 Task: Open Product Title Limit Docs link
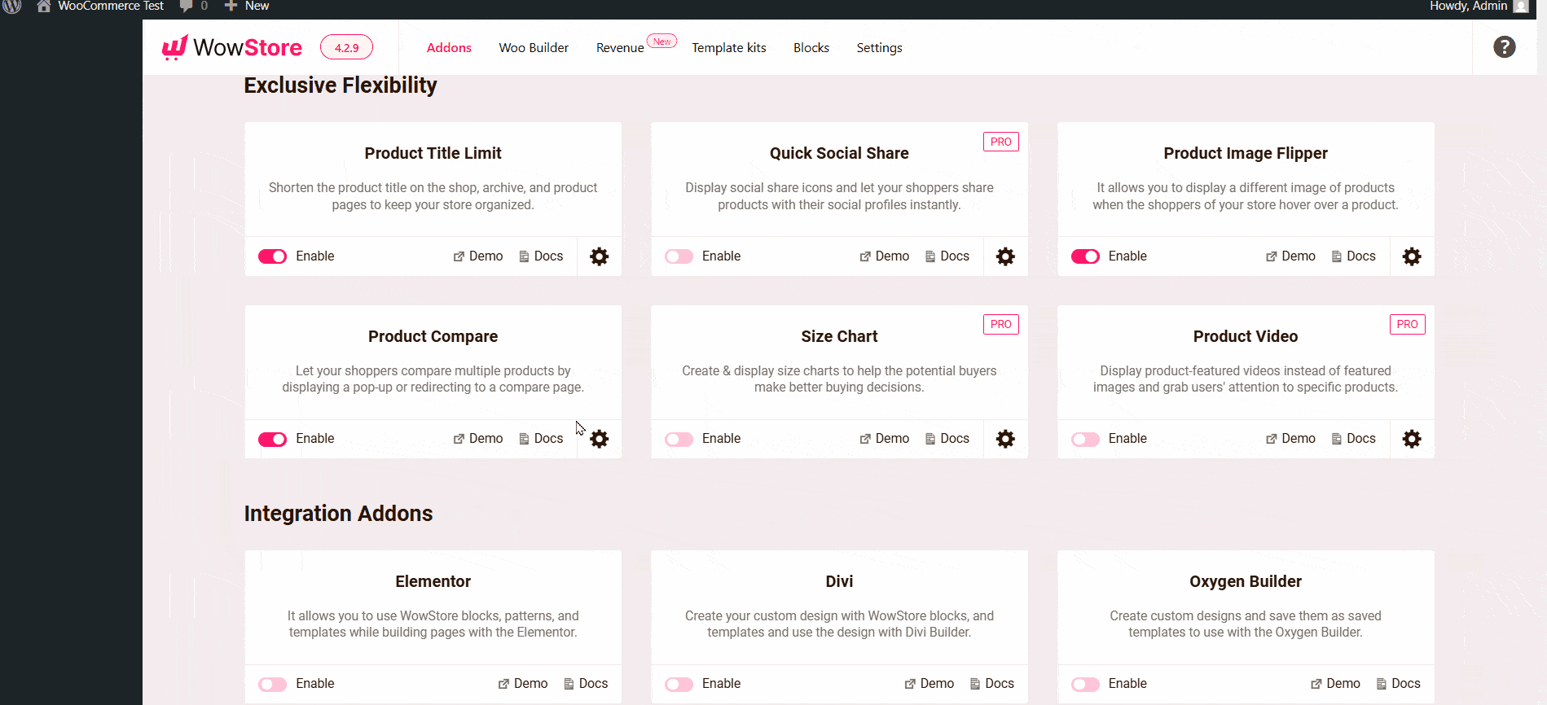click(x=541, y=256)
